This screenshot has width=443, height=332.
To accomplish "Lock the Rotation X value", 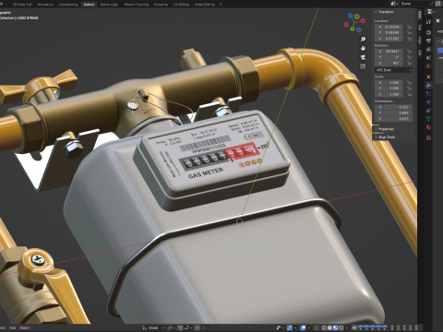I will [x=409, y=52].
